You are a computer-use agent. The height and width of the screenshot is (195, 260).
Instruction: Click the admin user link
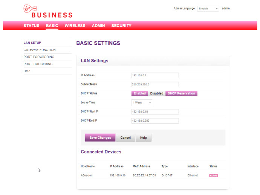[226, 8]
